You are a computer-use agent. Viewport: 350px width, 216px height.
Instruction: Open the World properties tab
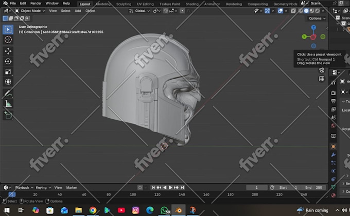(333, 125)
